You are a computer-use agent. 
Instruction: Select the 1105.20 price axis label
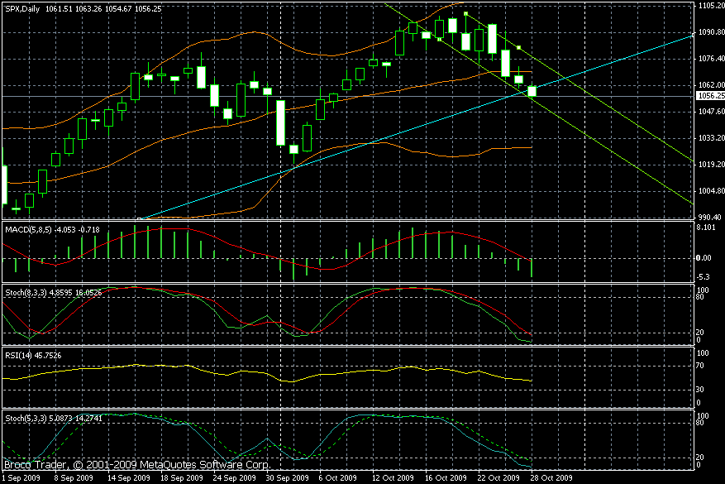[x=709, y=6]
